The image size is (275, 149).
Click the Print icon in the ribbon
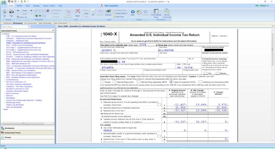coord(11,12)
